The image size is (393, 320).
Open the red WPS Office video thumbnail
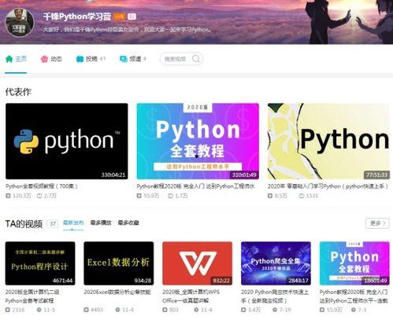(x=198, y=263)
